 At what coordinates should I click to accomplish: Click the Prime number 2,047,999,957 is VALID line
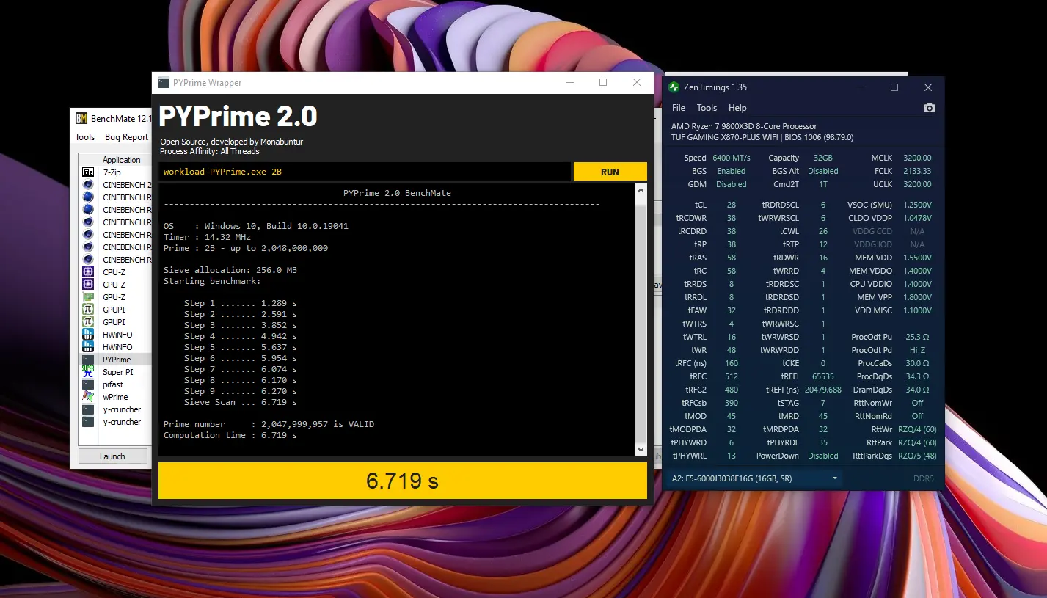[269, 424]
